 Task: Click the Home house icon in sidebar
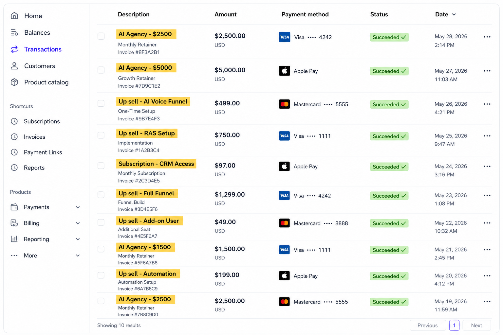point(14,16)
